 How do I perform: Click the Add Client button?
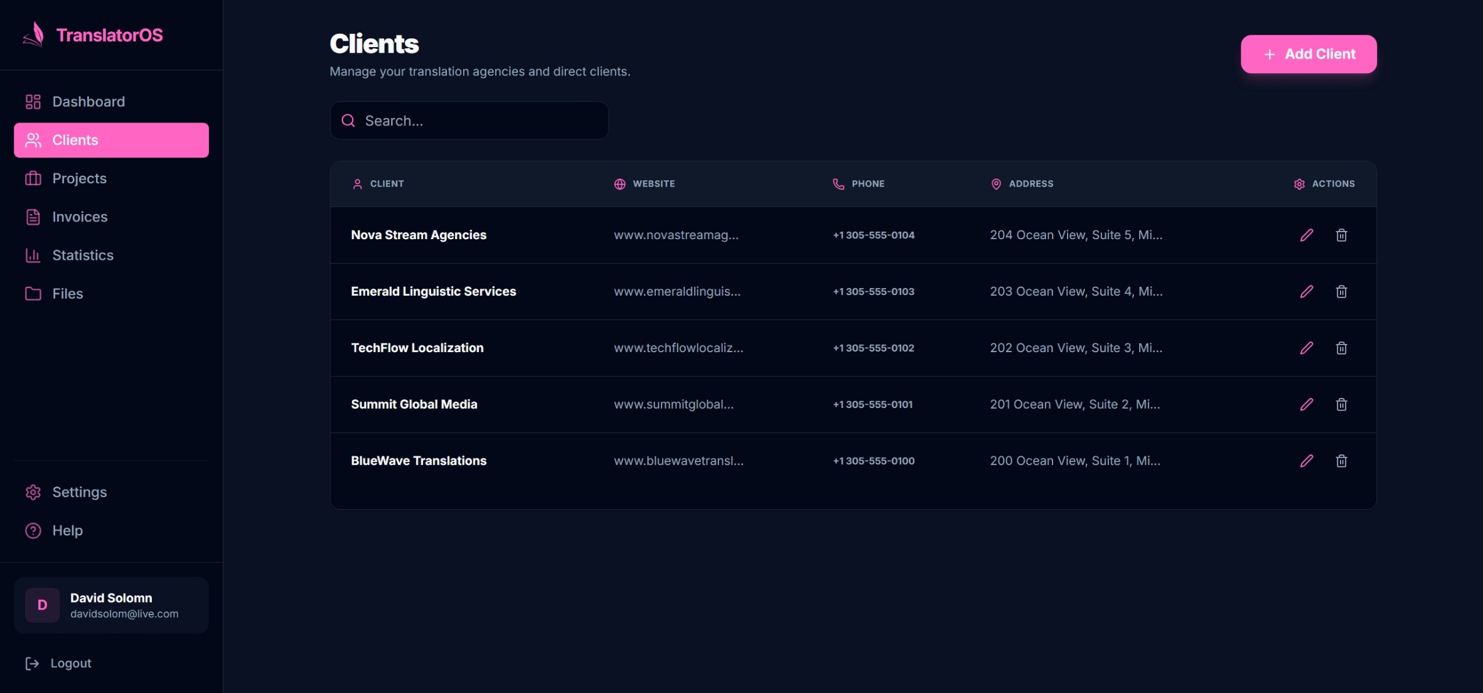coord(1308,54)
